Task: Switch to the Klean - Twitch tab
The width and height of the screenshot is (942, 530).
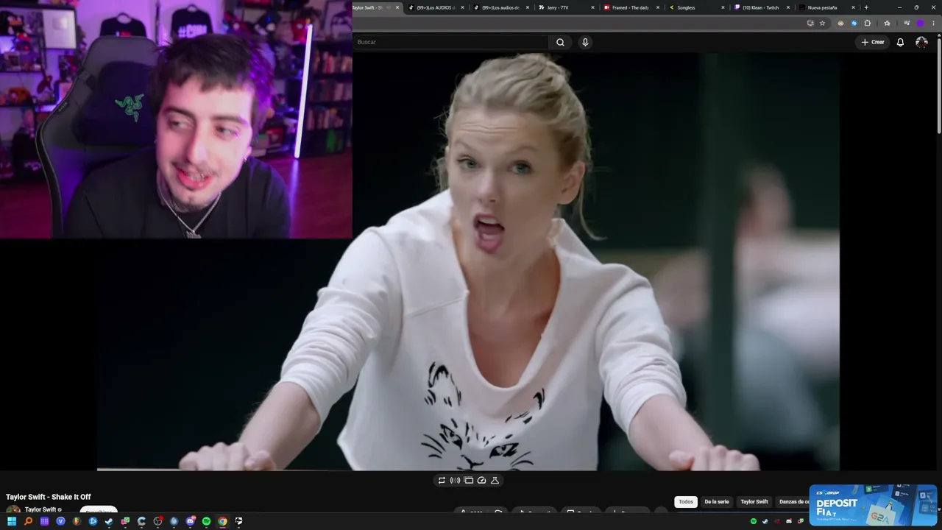Action: coord(759,7)
